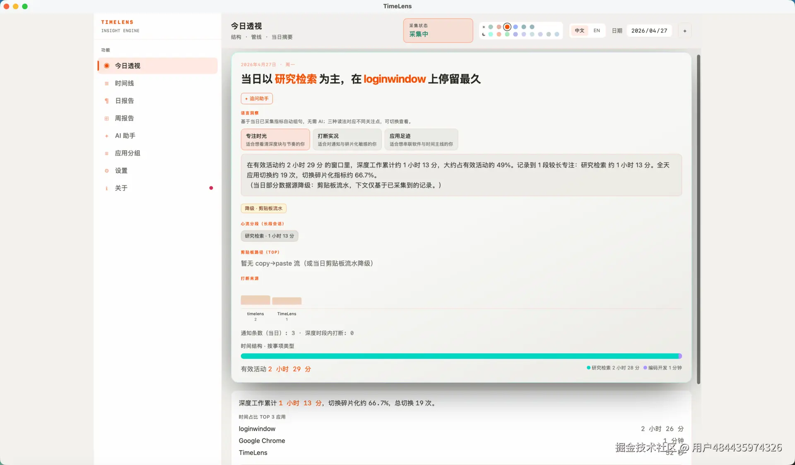
Task: Click the 设置 gear icon
Action: [106, 170]
